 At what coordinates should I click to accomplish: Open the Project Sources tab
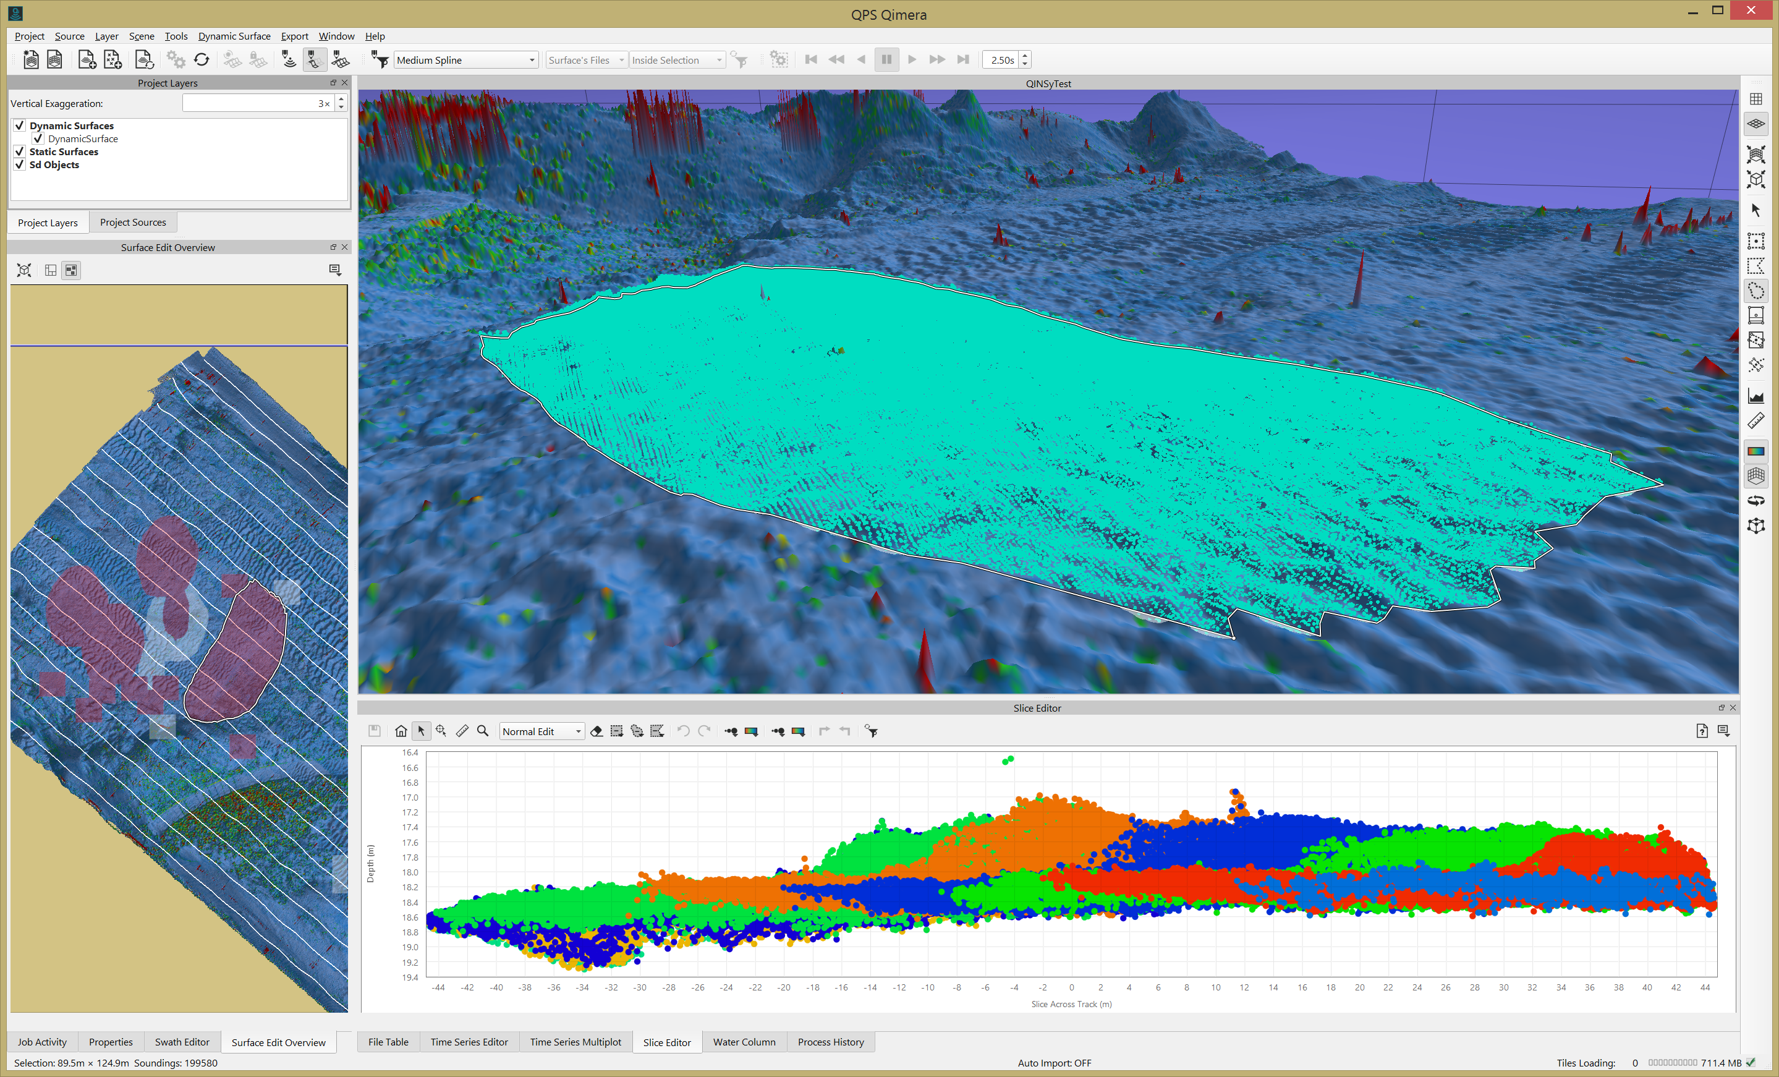(x=133, y=223)
